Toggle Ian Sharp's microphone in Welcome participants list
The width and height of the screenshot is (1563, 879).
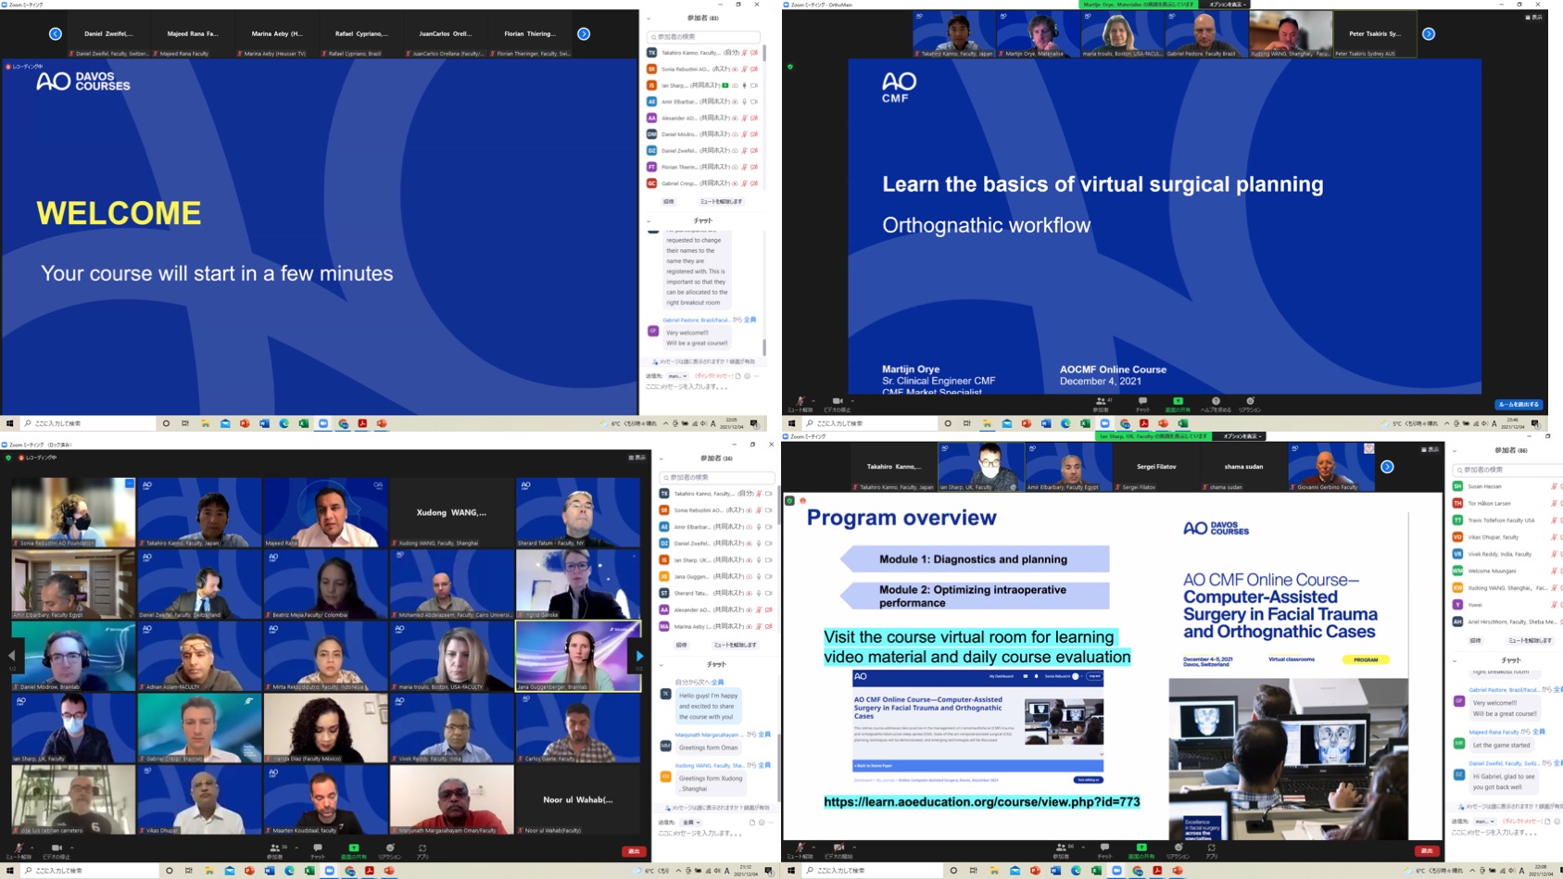coord(744,85)
